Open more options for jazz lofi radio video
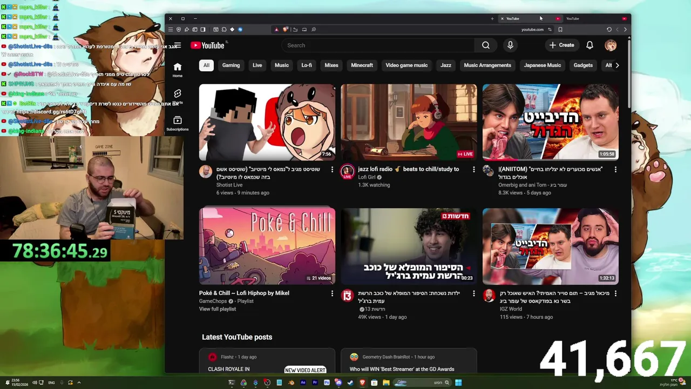The width and height of the screenshot is (691, 389). coord(474,170)
